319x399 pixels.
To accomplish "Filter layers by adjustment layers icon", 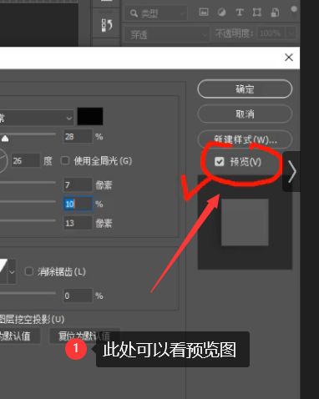I will [221, 13].
